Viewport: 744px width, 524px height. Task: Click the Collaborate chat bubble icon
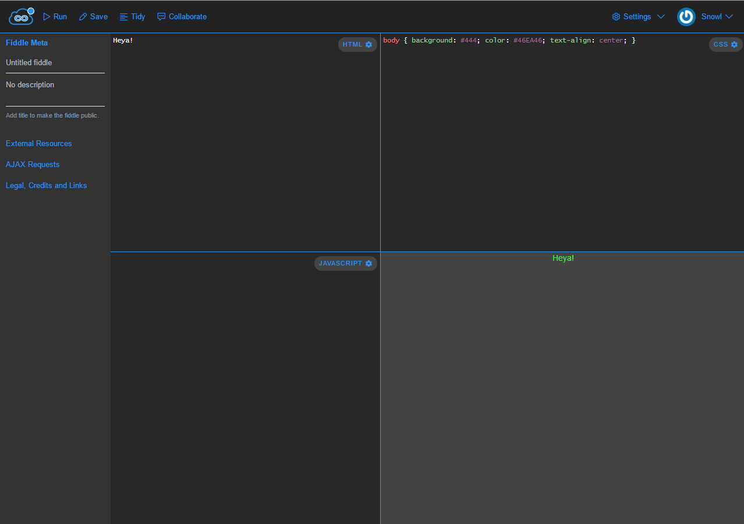(x=161, y=16)
